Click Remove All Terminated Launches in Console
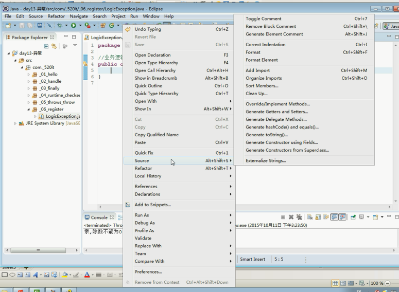399x292 pixels. (299, 217)
